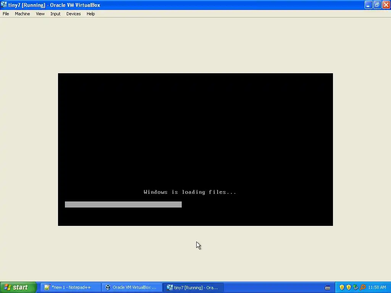Click the 'Windows is loading files...' text

coord(190,192)
